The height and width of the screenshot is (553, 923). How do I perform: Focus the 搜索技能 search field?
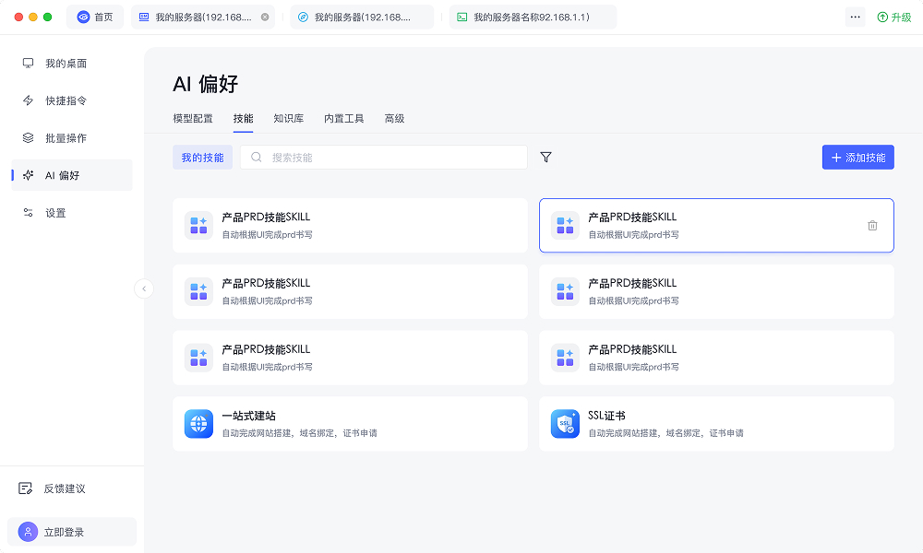tap(384, 158)
